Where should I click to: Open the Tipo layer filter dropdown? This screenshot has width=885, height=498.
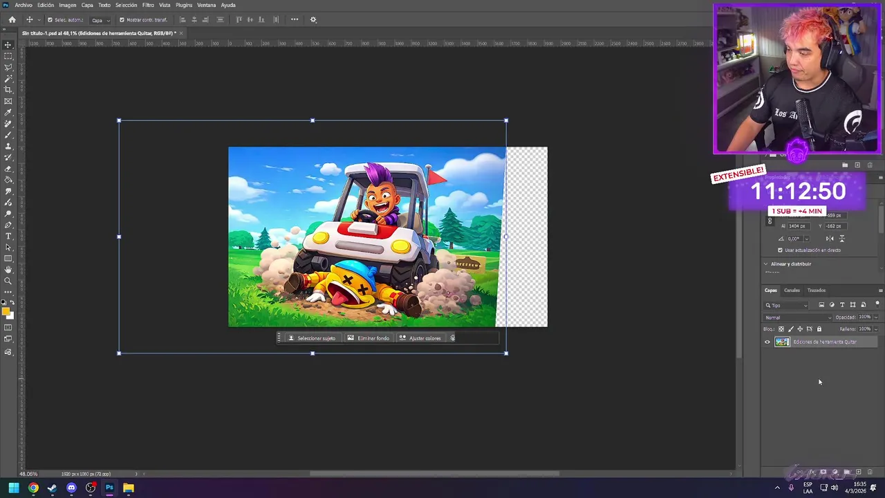(786, 305)
